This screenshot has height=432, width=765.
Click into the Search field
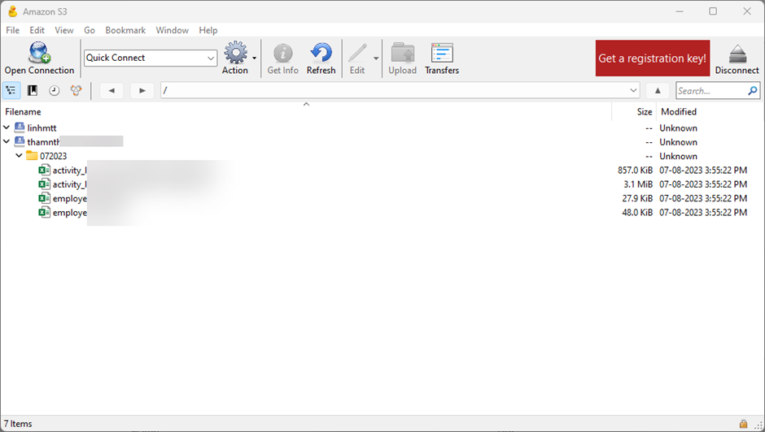pos(710,91)
